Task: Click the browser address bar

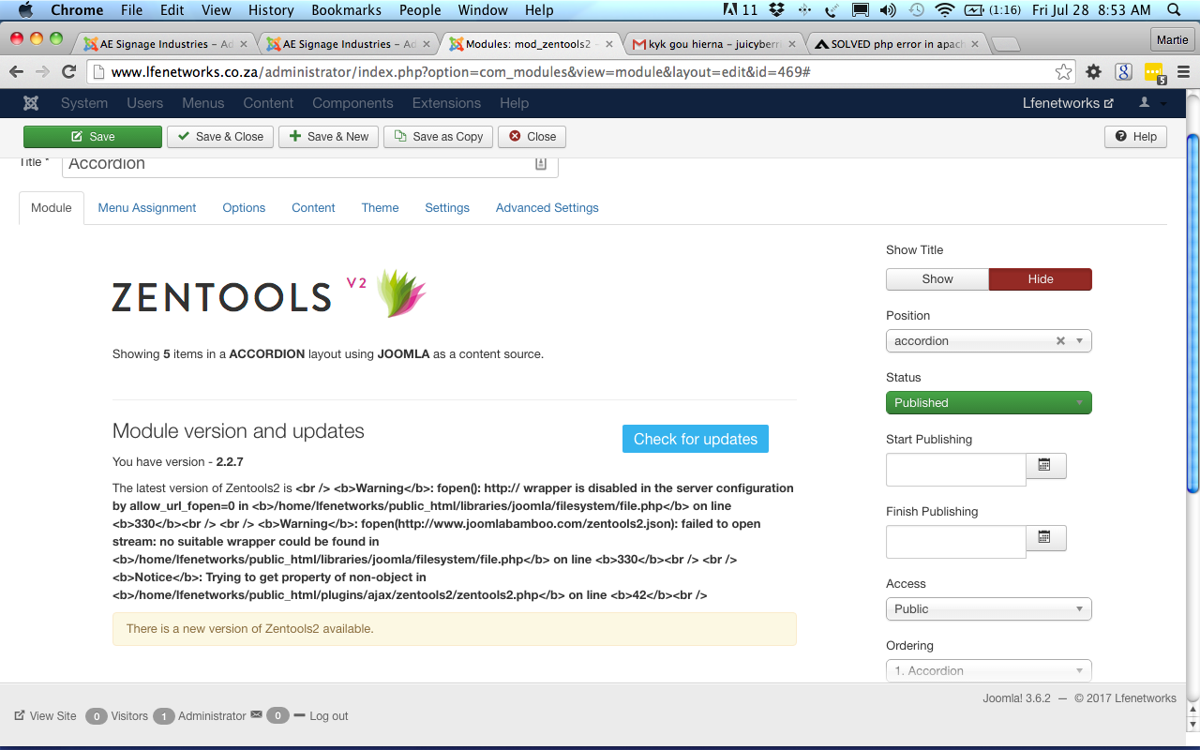Action: pos(579,72)
